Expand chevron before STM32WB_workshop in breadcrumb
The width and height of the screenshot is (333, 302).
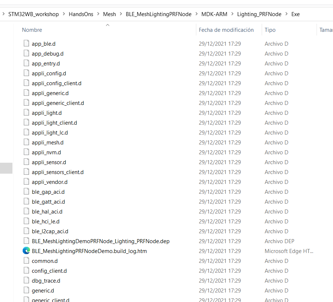[3, 14]
